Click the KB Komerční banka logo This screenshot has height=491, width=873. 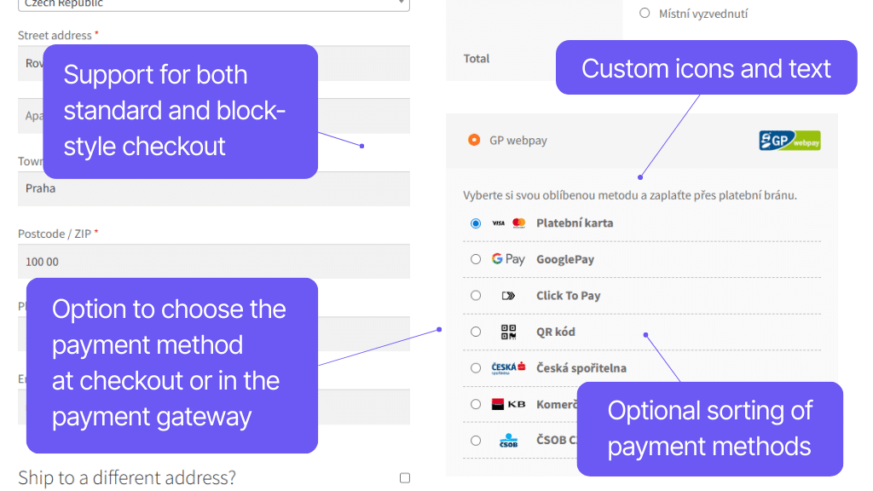[x=508, y=404]
